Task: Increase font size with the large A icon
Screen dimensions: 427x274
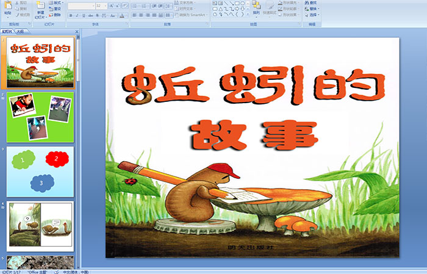Action: click(x=112, y=5)
